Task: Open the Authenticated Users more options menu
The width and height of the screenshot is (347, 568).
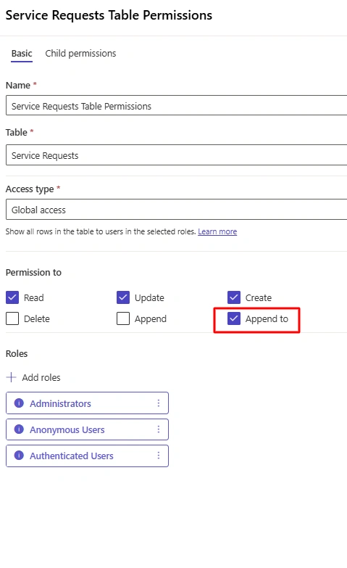Action: [x=159, y=456]
